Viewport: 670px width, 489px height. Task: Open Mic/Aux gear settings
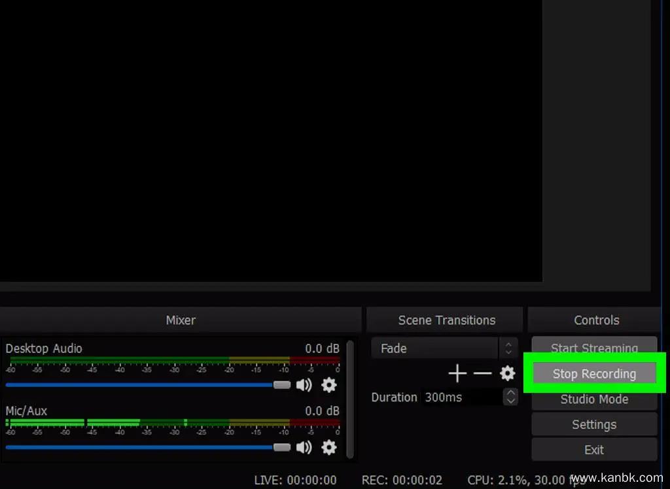[329, 447]
